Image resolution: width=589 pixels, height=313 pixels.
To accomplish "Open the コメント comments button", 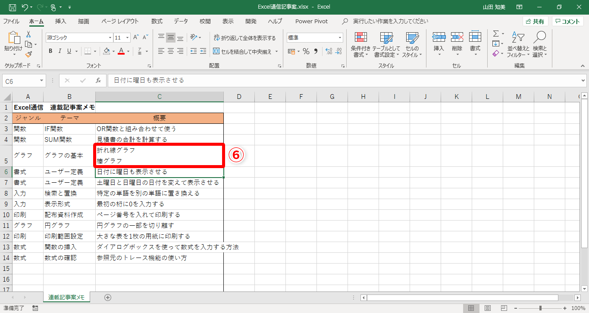I will pos(568,21).
